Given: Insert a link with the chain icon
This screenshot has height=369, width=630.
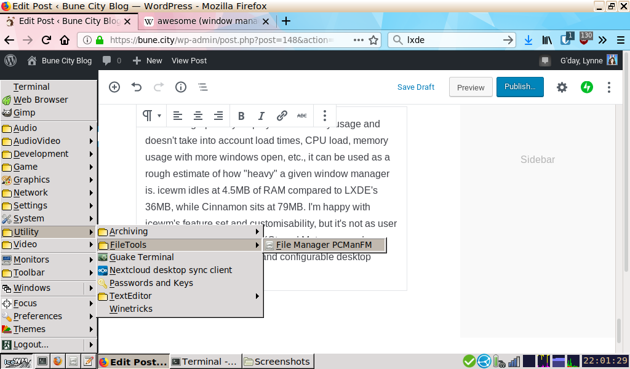Looking at the screenshot, I should click(x=282, y=116).
